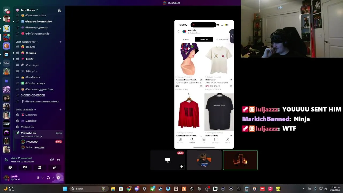The width and height of the screenshot is (343, 193).
Task: Open the voice connection signal icon
Action: click(6, 160)
